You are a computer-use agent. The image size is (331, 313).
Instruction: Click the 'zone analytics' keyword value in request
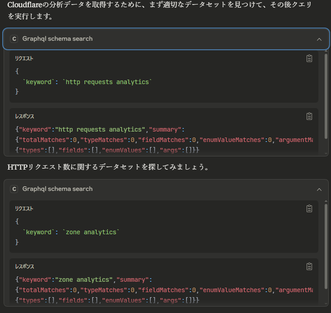pos(91,232)
